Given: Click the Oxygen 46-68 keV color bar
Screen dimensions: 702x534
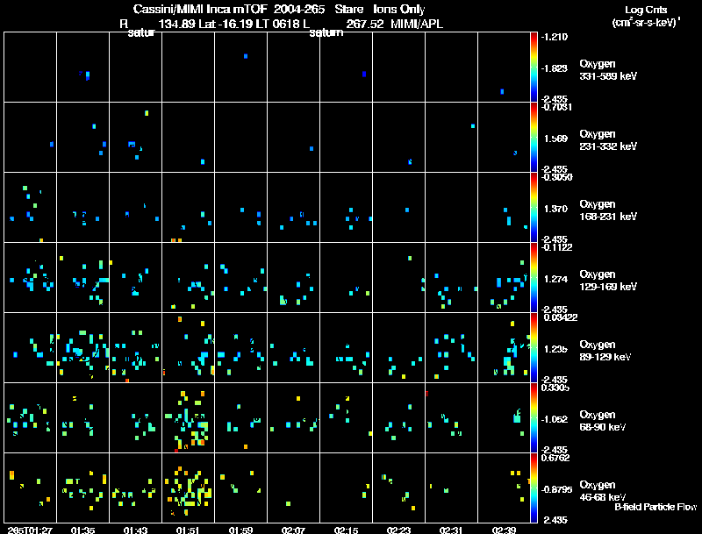Looking at the screenshot, I should pos(534,488).
